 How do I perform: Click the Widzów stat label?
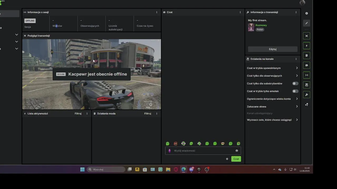[57, 26]
